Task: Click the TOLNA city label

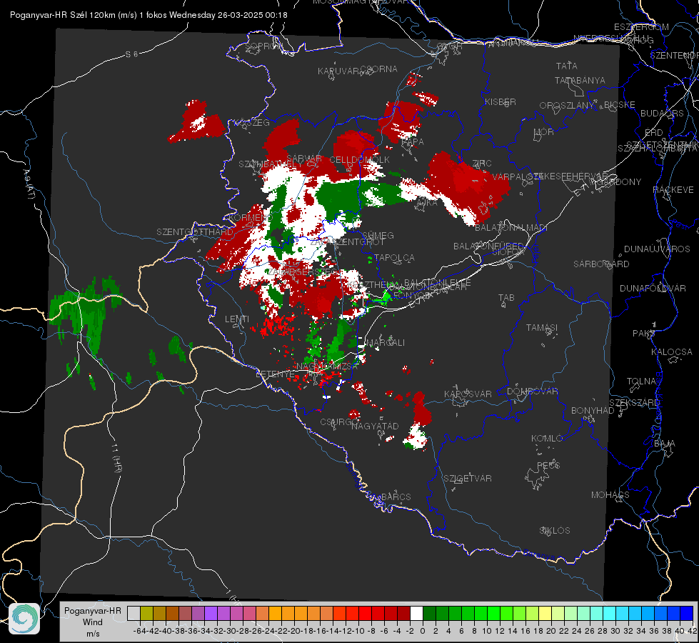Action: 641,381
